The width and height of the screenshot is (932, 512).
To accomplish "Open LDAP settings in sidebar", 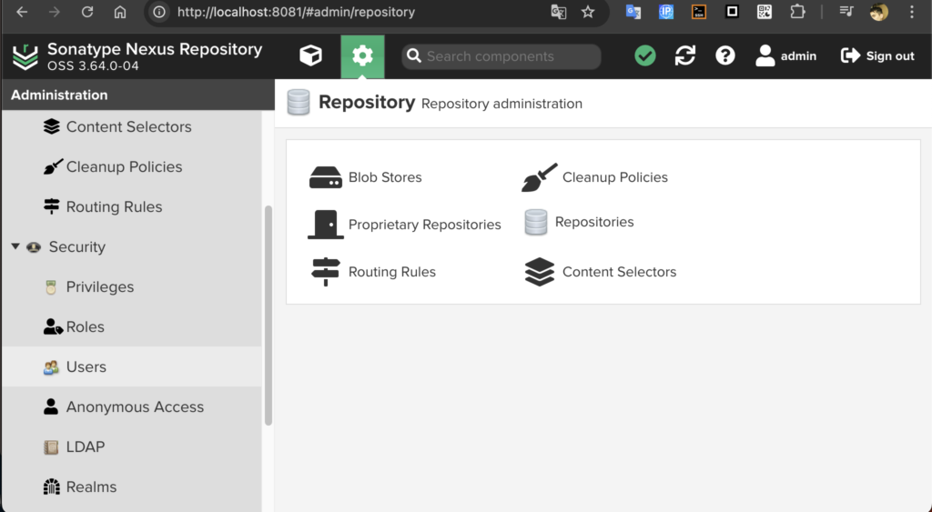I will 85,447.
